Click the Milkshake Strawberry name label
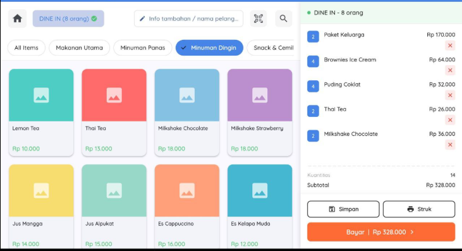462x251 pixels. [x=257, y=128]
